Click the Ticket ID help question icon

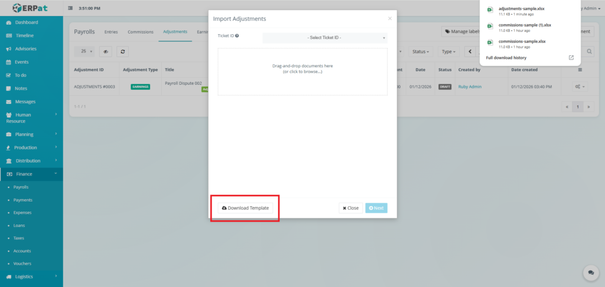(x=237, y=36)
